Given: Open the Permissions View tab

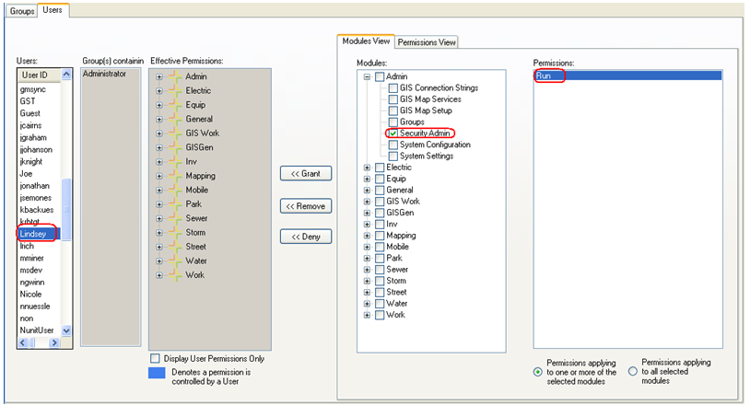Looking at the screenshot, I should click(x=427, y=42).
